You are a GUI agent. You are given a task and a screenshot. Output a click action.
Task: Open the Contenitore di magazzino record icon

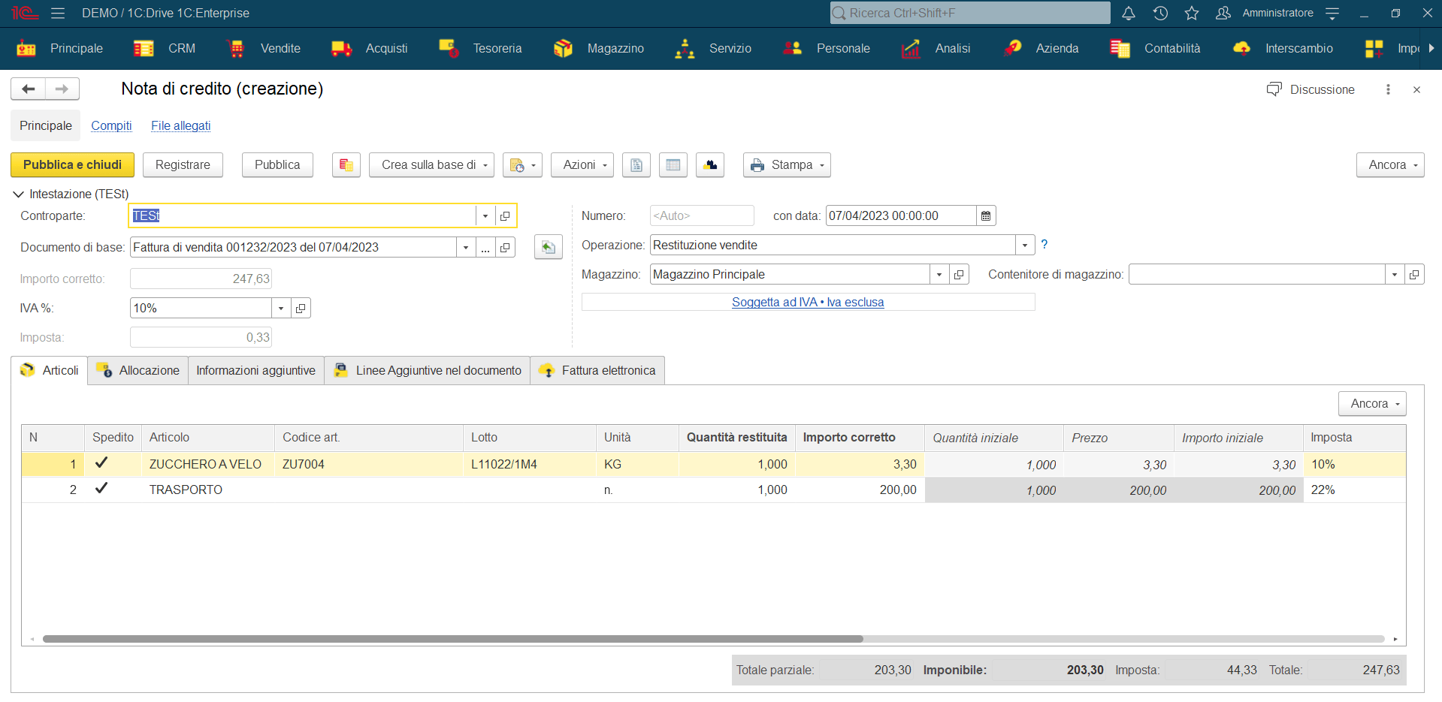pos(1414,275)
